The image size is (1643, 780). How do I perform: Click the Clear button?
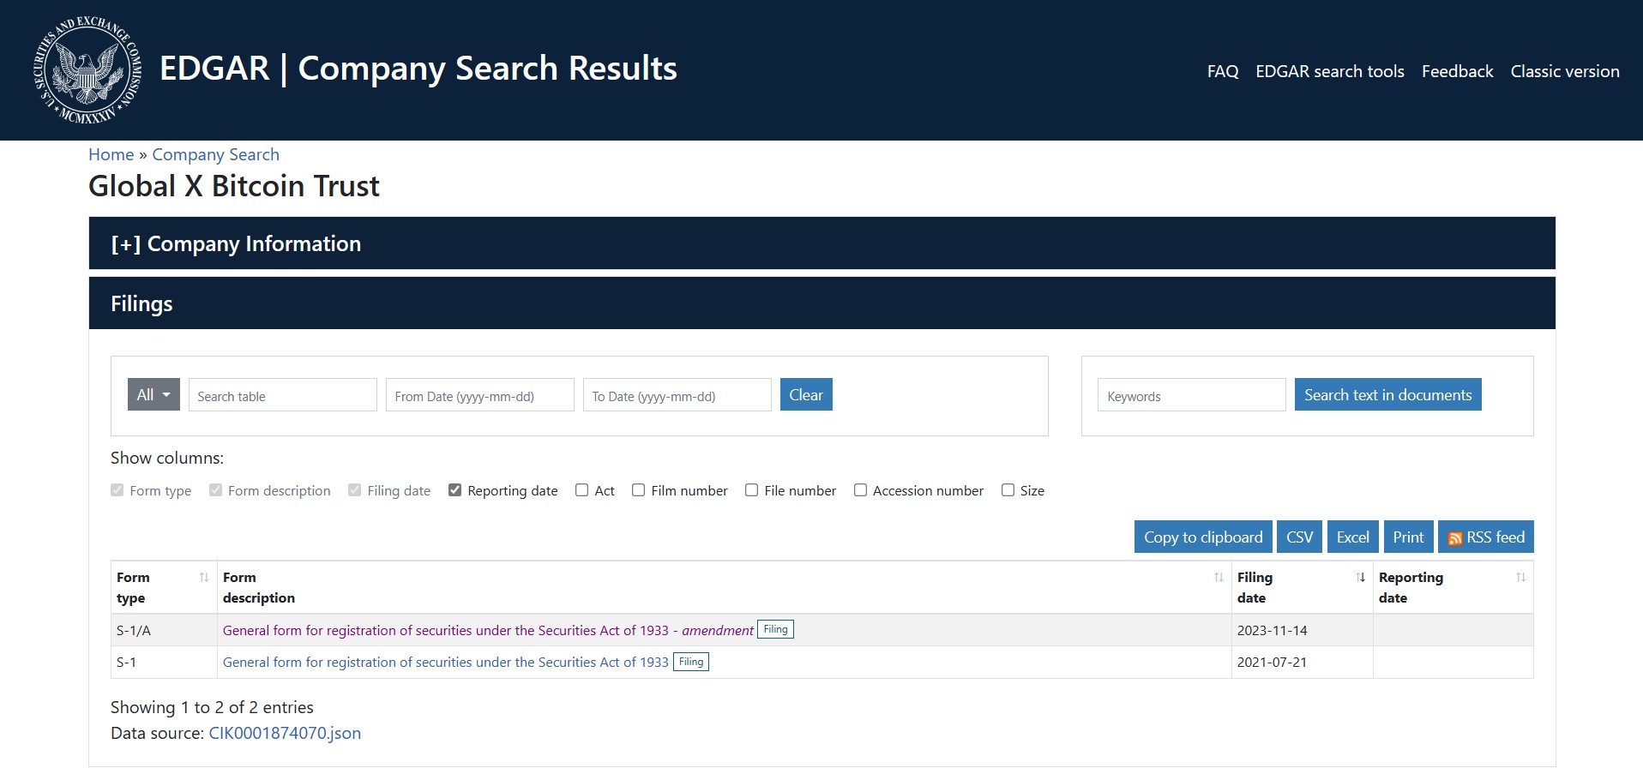click(806, 394)
